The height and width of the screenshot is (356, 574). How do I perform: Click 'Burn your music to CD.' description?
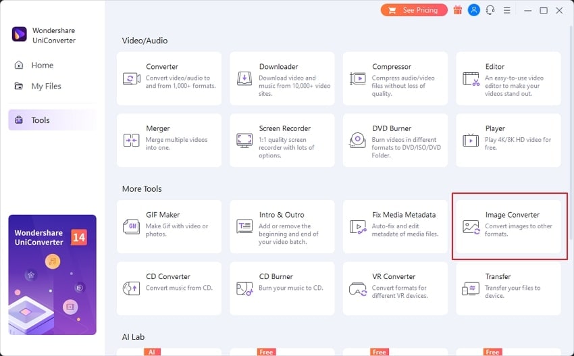click(x=291, y=288)
